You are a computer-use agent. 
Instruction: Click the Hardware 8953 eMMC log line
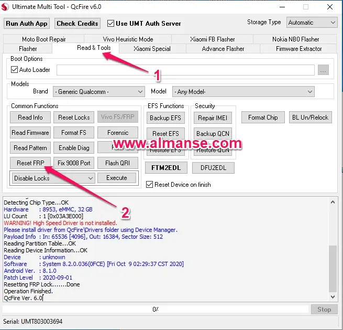48,209
